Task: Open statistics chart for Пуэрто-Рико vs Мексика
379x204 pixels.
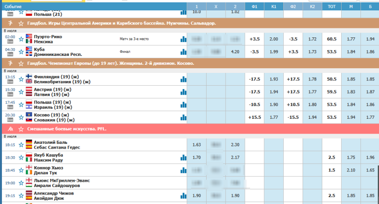Action: (182, 40)
